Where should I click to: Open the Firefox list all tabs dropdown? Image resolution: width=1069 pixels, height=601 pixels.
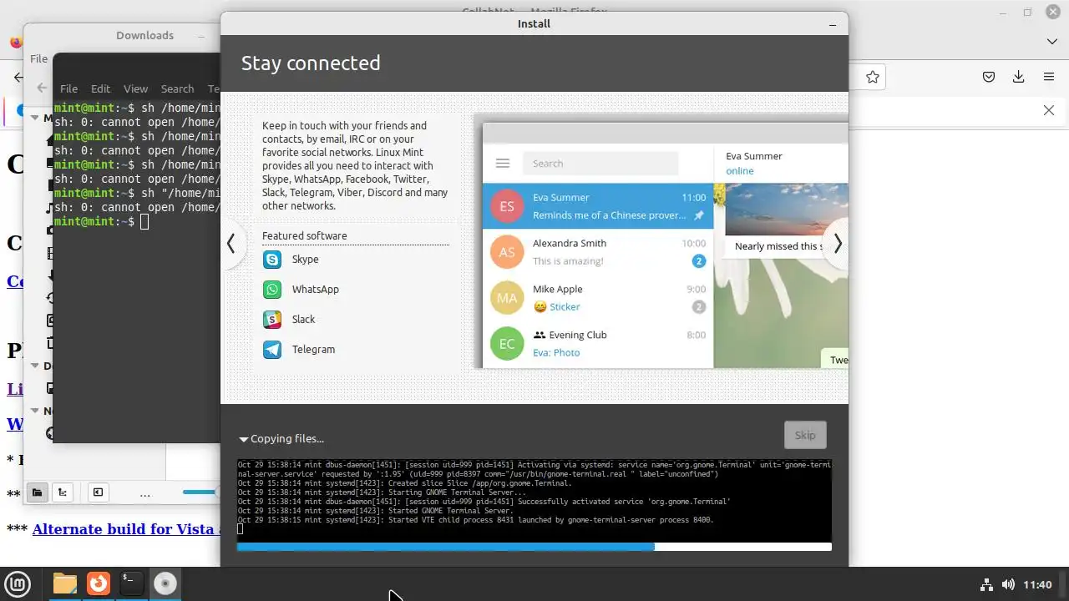pyautogui.click(x=1052, y=42)
